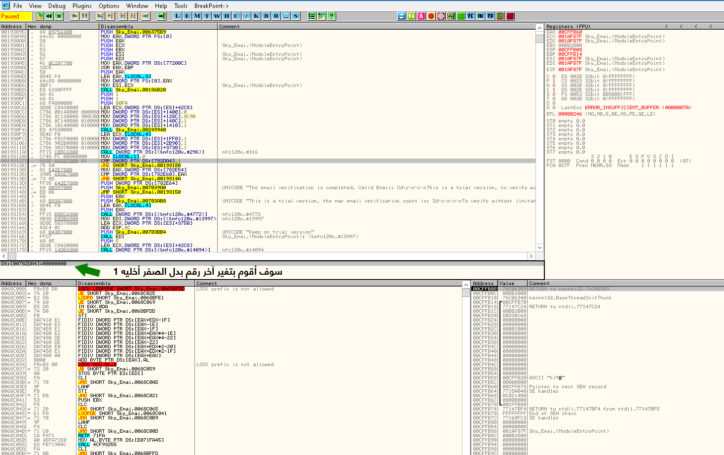Image resolution: width=724 pixels, height=455 pixels.
Task: Open the File menu
Action: 18,5
